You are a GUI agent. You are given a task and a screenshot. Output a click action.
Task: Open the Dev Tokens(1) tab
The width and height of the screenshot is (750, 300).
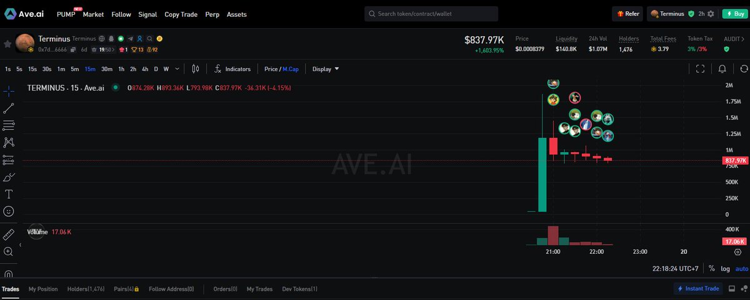coord(299,289)
